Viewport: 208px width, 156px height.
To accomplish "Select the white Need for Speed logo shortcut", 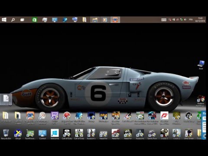I will (x=164, y=118).
